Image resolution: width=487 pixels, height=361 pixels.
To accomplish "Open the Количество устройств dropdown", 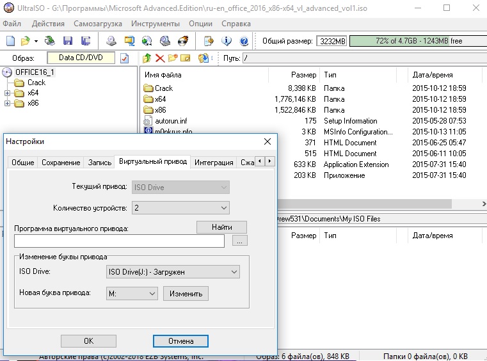I will pos(180,208).
